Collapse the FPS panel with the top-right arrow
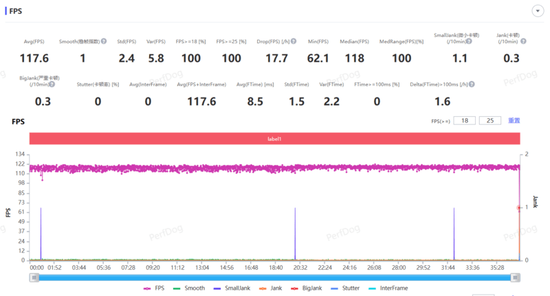The height and width of the screenshot is (296, 550). [536, 11]
